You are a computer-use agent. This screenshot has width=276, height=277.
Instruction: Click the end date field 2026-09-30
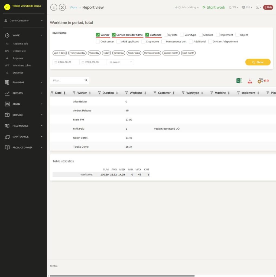tap(93, 62)
